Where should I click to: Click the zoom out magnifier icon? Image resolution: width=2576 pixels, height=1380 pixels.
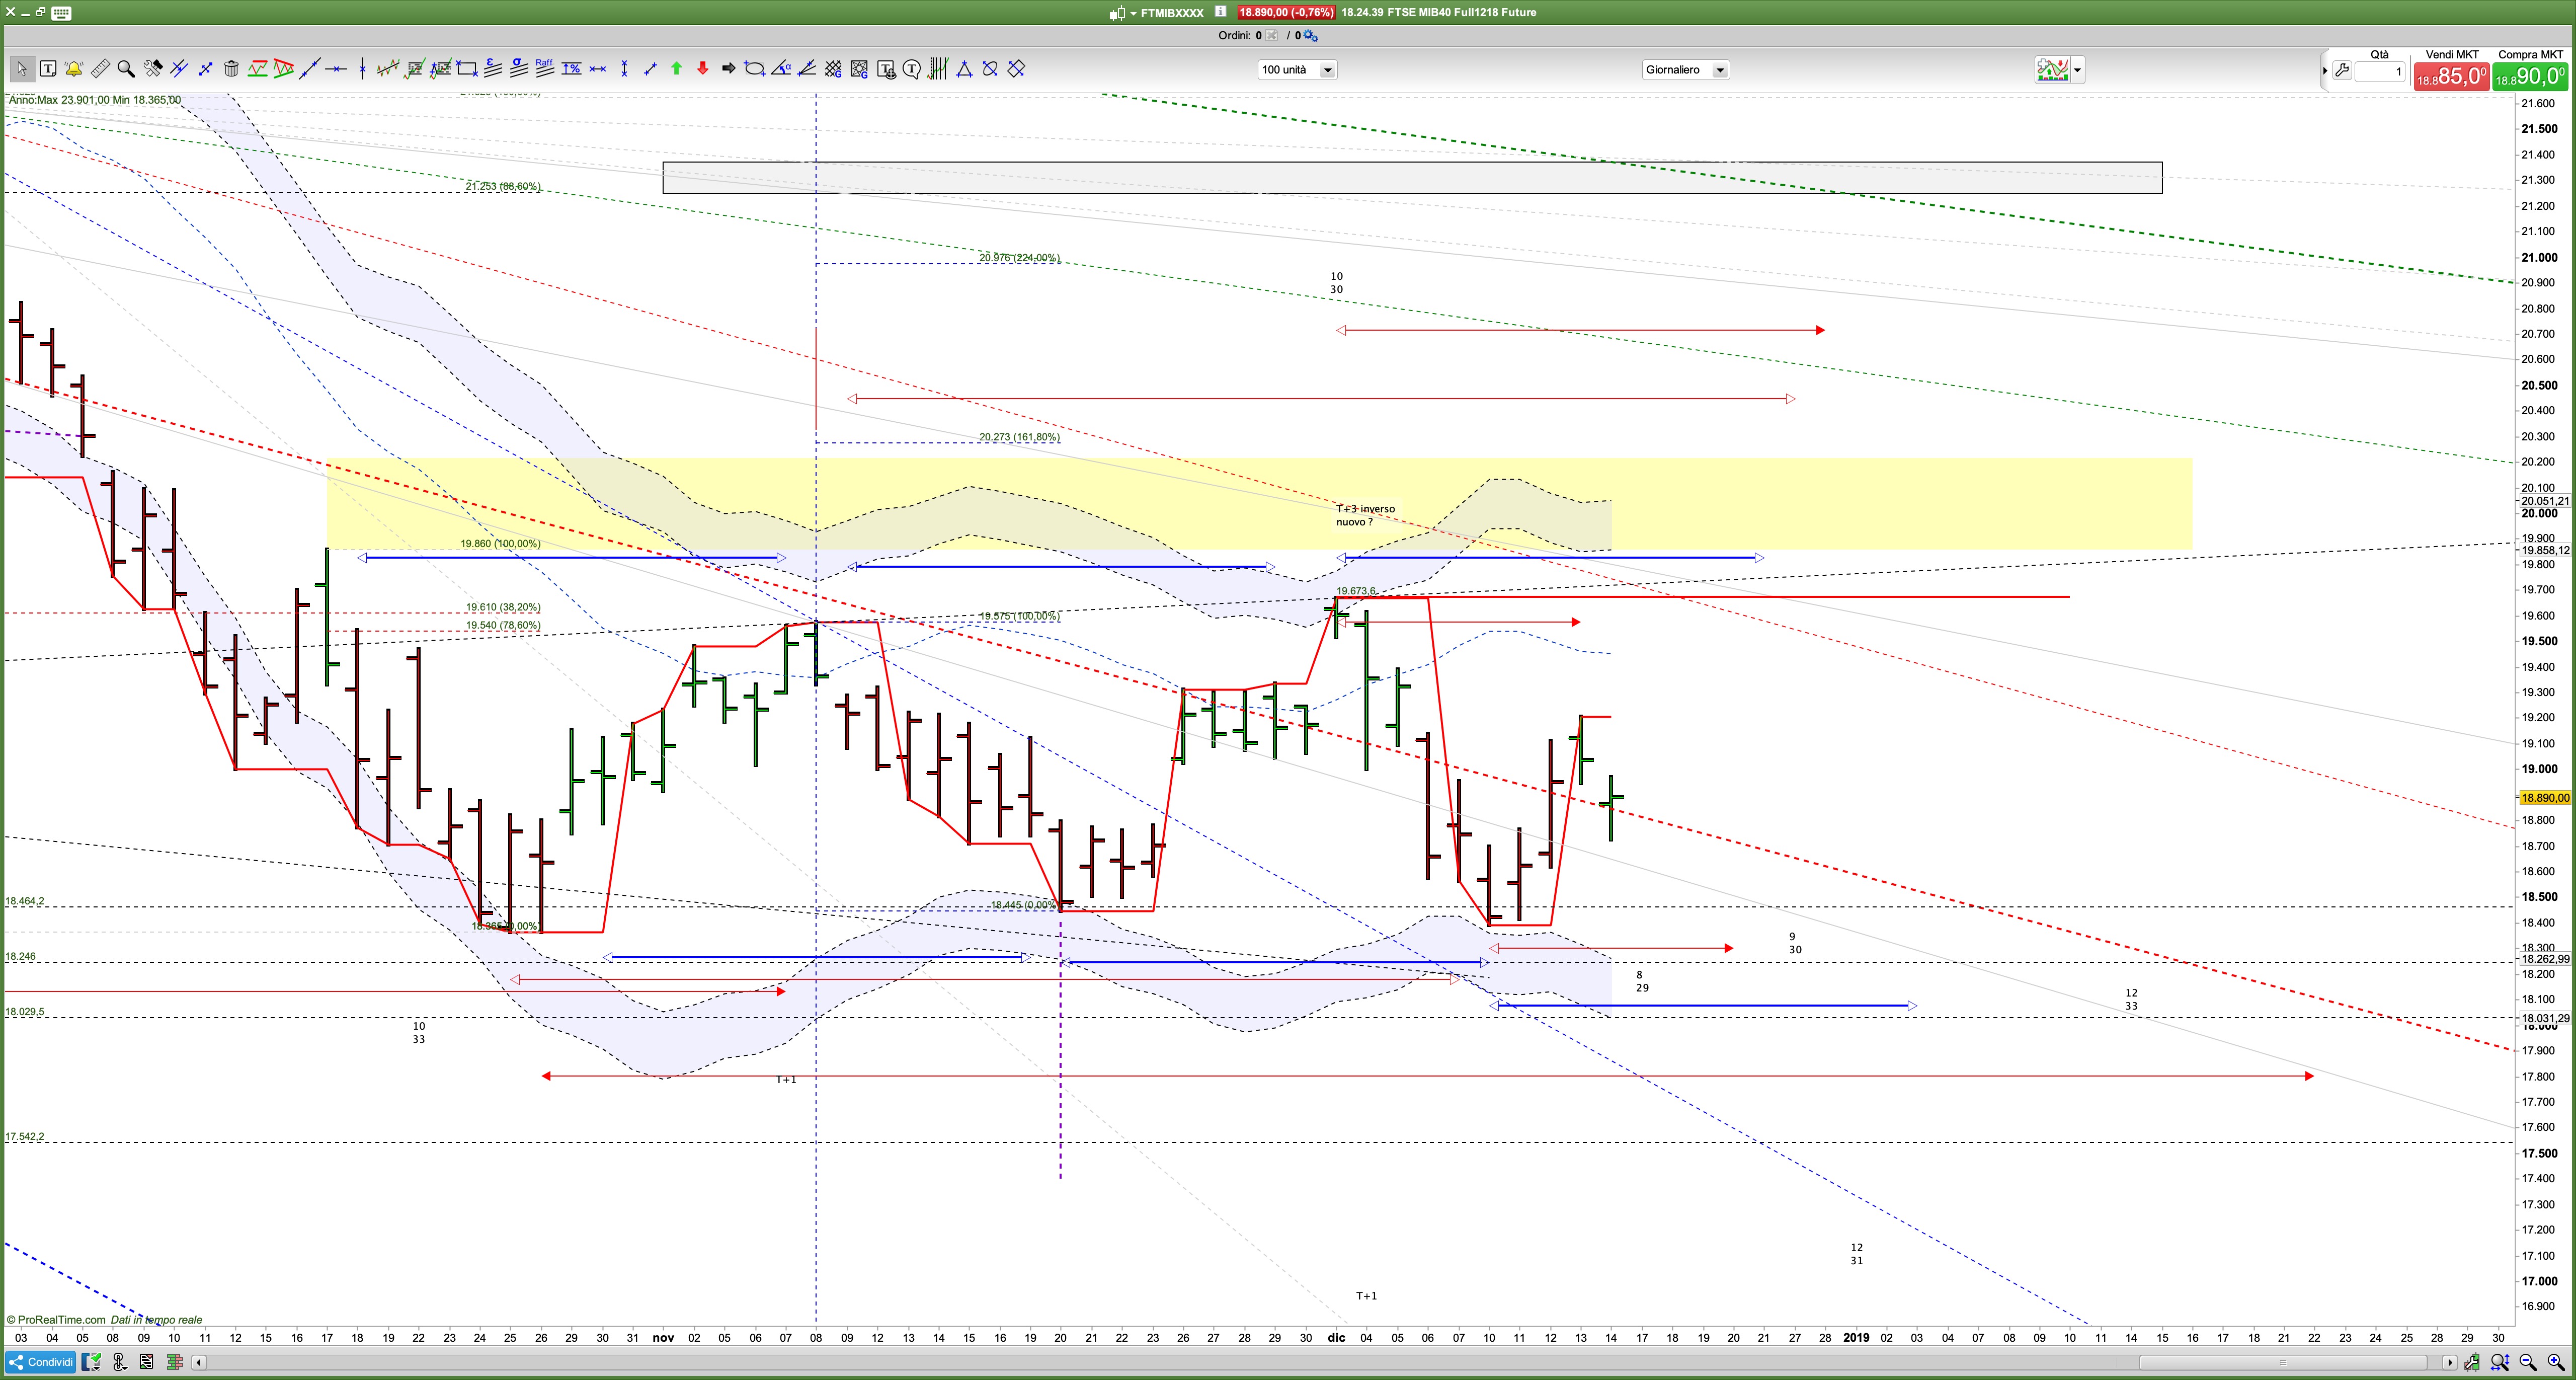click(2528, 1362)
